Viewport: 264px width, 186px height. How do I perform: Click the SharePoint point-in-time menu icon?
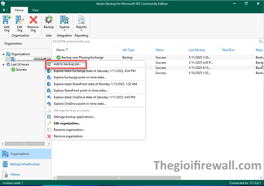[x=49, y=90]
